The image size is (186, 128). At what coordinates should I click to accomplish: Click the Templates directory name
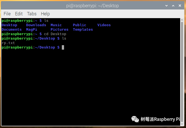(x=83, y=30)
